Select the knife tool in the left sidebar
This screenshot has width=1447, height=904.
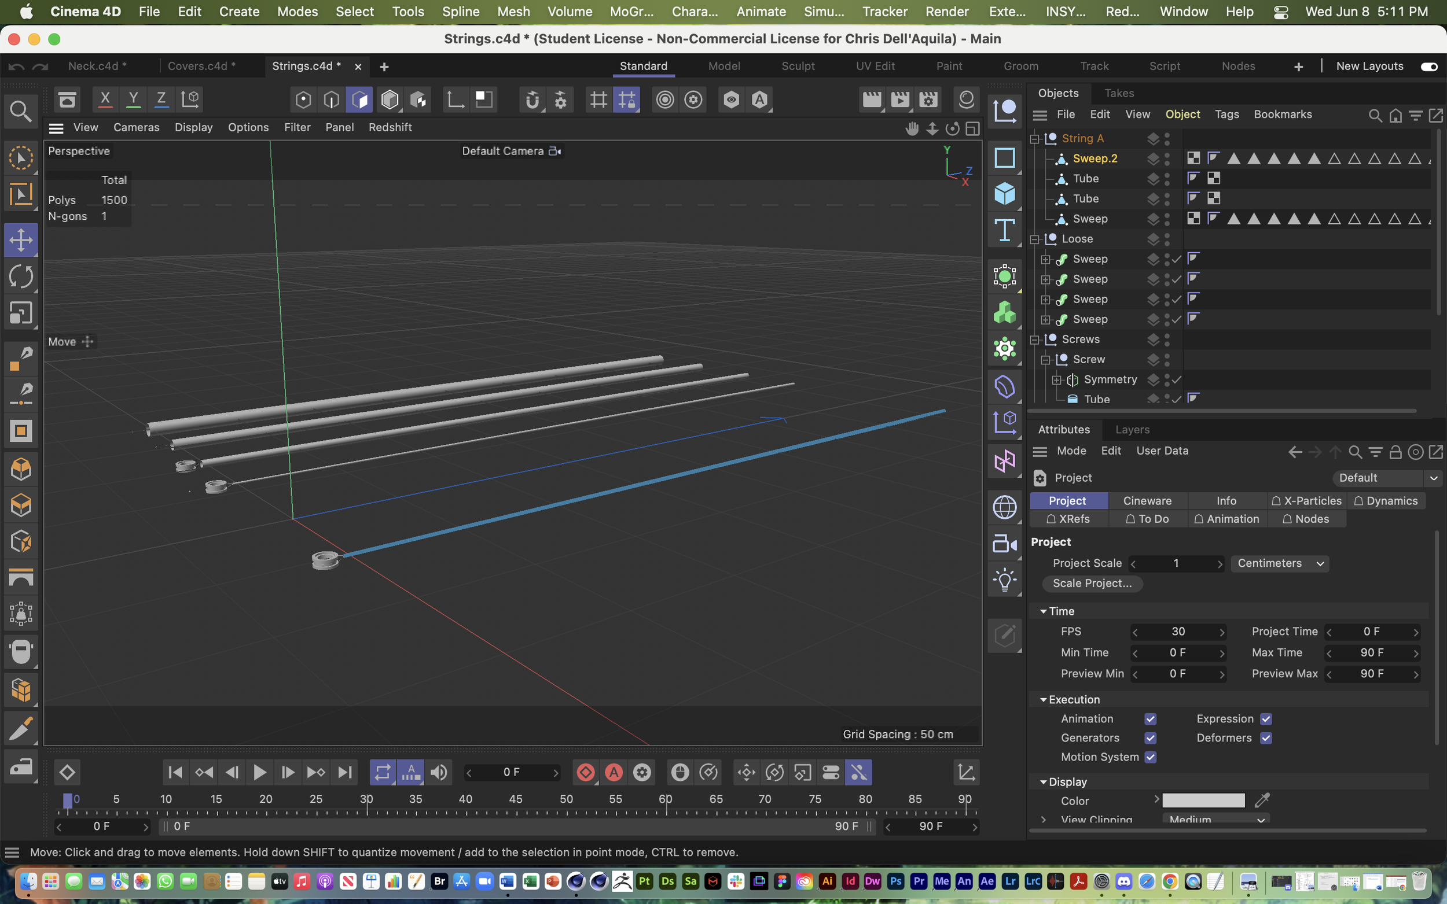21,728
